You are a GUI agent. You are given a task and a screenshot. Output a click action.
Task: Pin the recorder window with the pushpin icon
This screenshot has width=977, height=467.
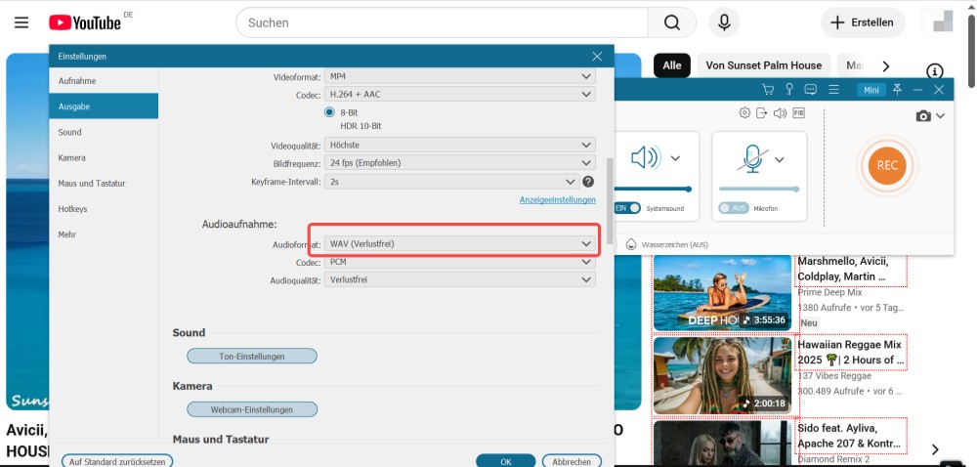(x=897, y=90)
